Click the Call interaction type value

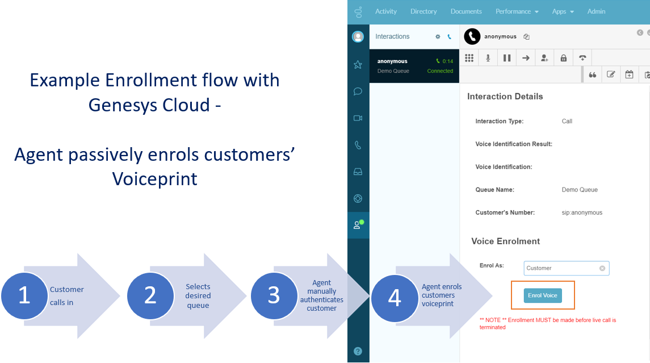pyautogui.click(x=567, y=121)
